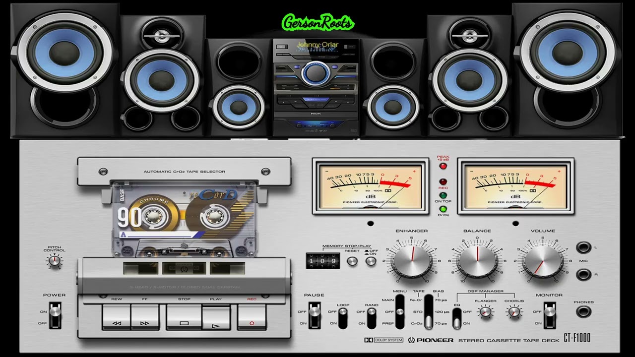Viewport: 635px width, 357px height.
Task: Click the green CrO2 indicator light
Action: 443,209
